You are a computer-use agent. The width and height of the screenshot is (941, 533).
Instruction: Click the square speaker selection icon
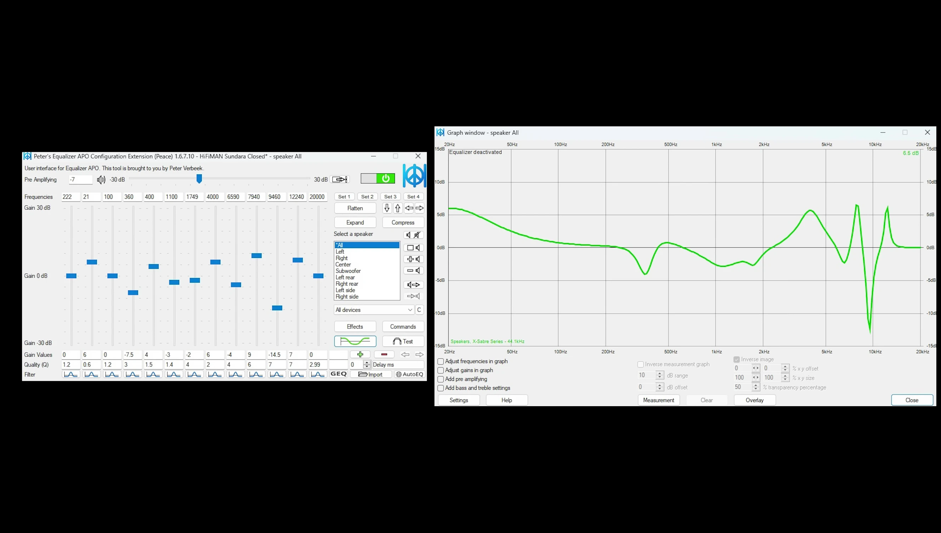tap(414, 248)
